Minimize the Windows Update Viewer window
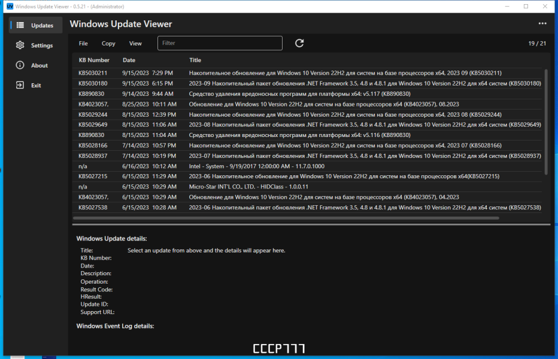The width and height of the screenshot is (558, 359). 507,7
